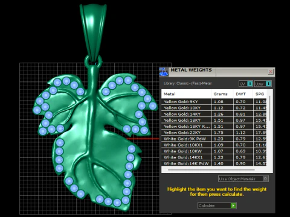Select the White Gold:14K PdW row
The height and width of the screenshot is (217, 290).
(x=214, y=163)
